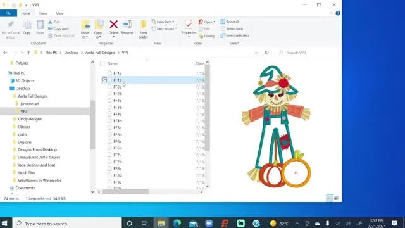This screenshot has height=228, width=405.
Task: Click the navigation pane vertical scrollbar
Action: (x=92, y=125)
